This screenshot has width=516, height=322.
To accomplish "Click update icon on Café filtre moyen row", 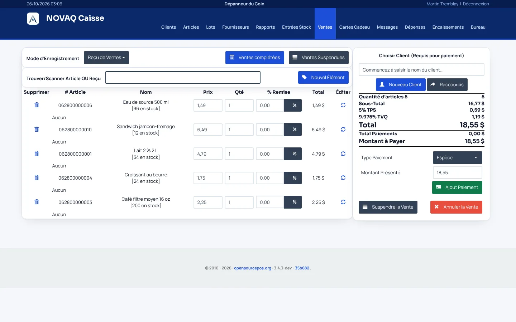I will [343, 202].
